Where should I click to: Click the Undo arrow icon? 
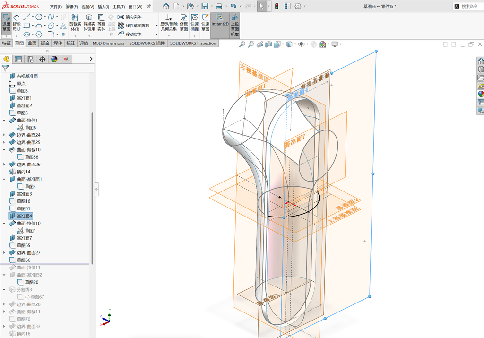coord(233,6)
